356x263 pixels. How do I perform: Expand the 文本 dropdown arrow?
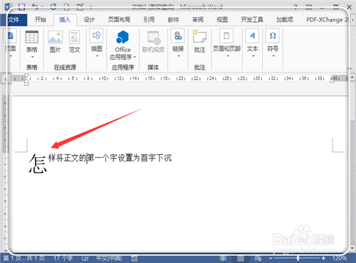coord(253,56)
